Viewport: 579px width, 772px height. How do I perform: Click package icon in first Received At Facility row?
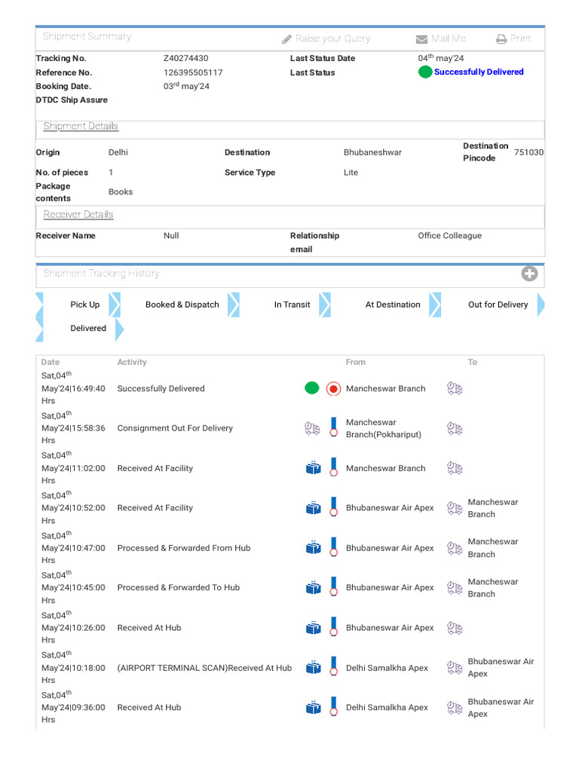pyautogui.click(x=314, y=468)
